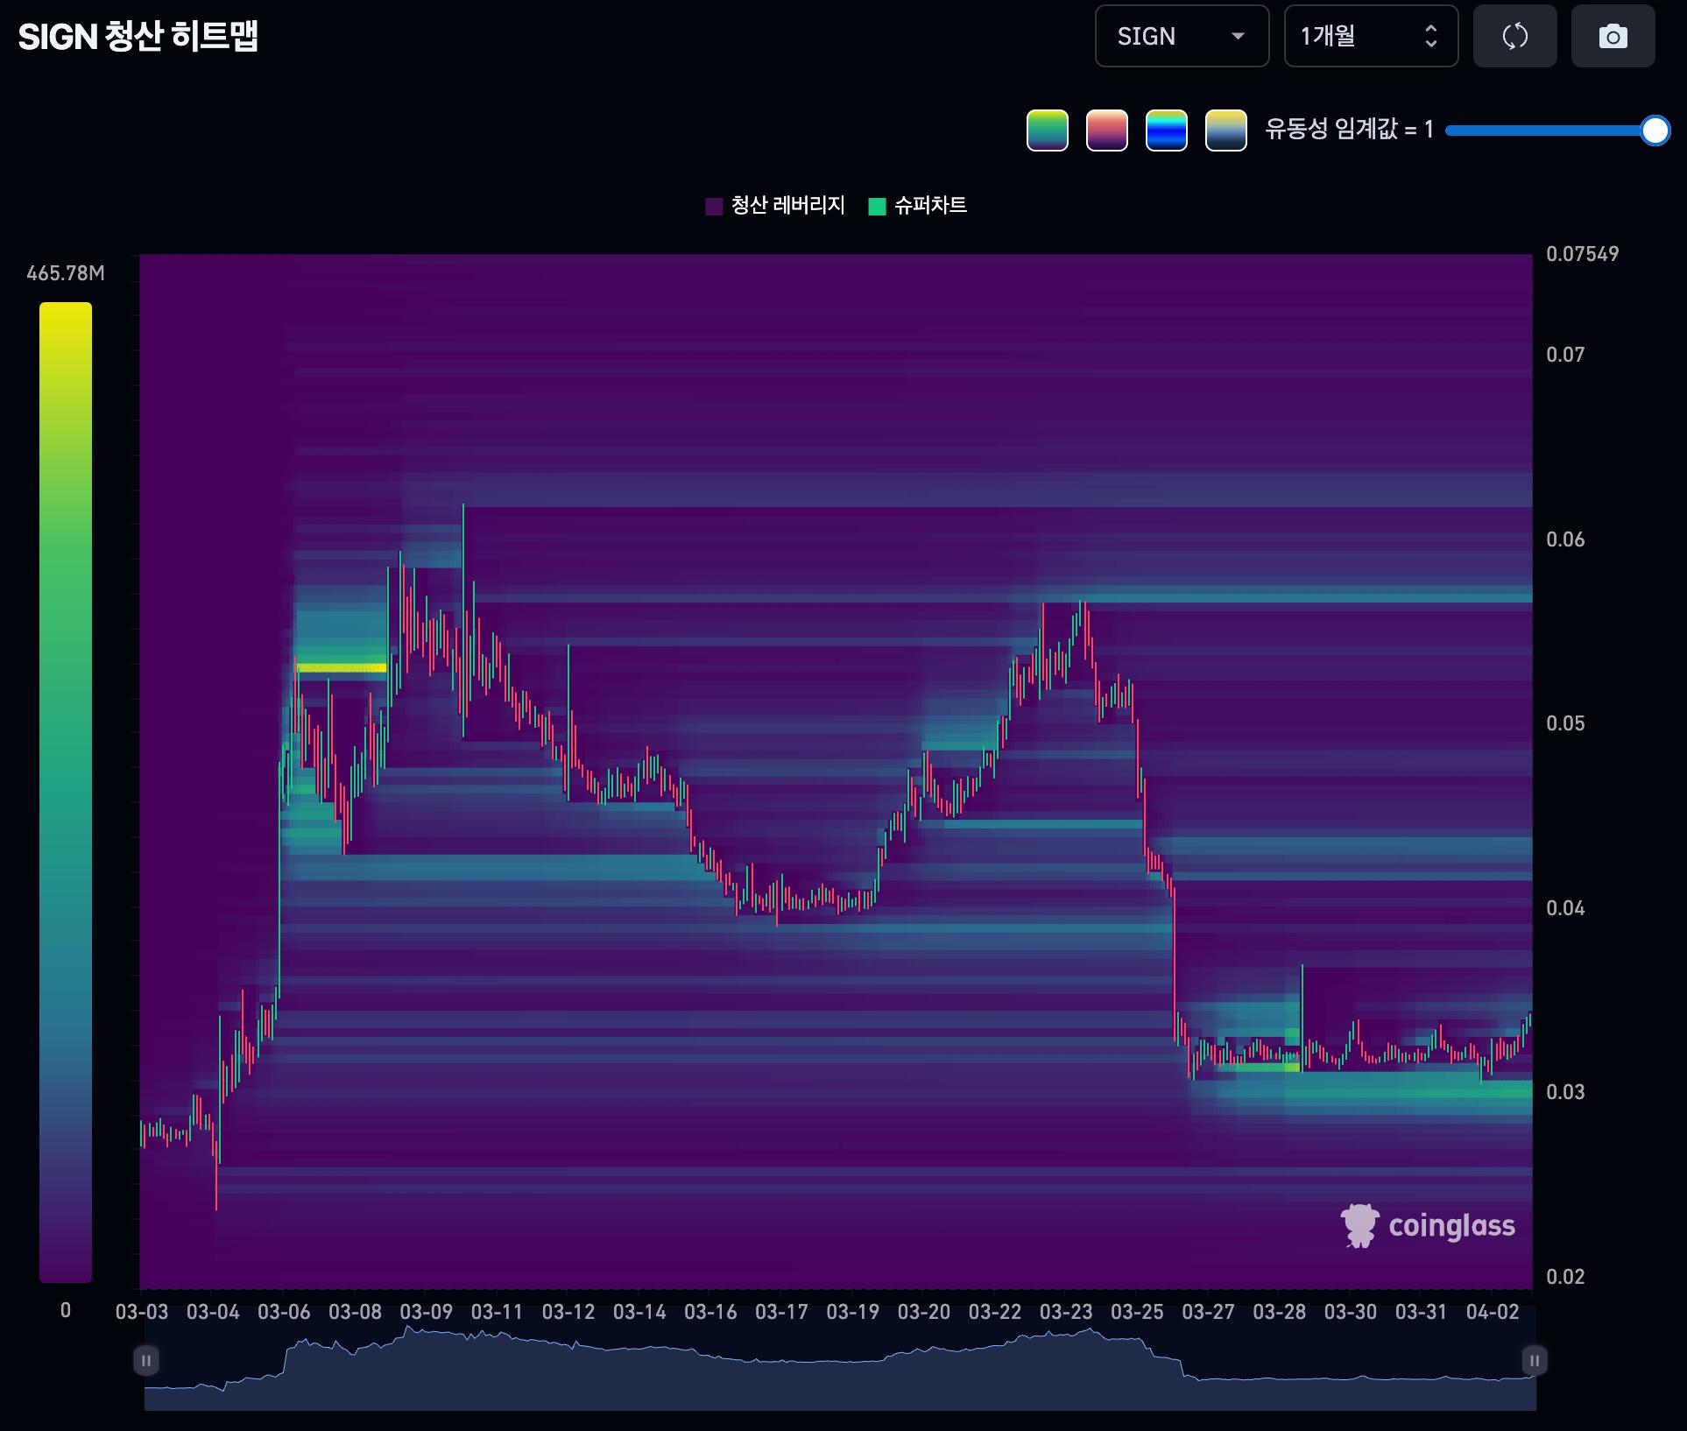The height and width of the screenshot is (1431, 1687).
Task: Click the coinglass watermark logo
Action: [x=1428, y=1225]
